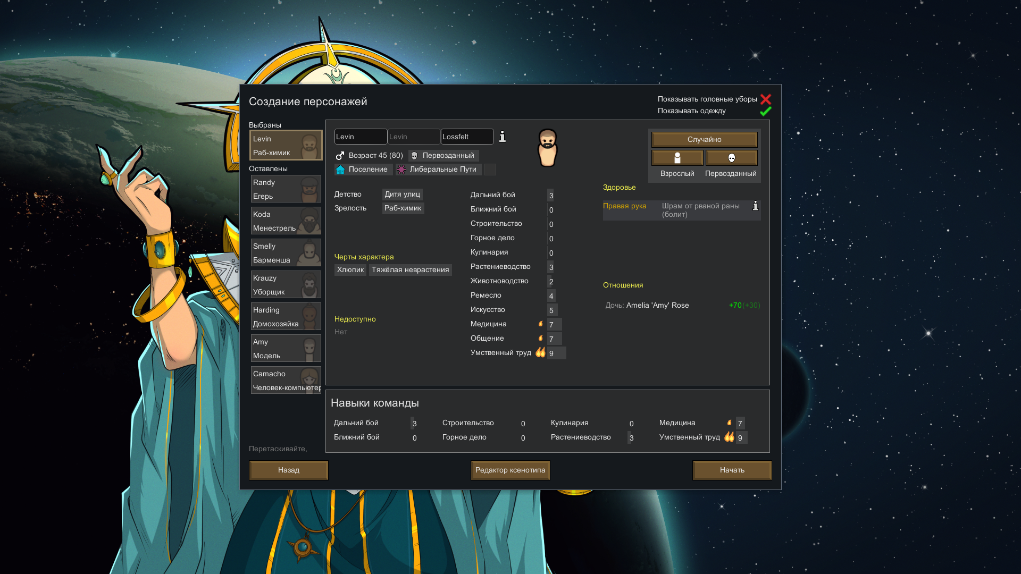Screen dimensions: 1021x574
Task: Click the Шрам от рваной раны text
Action: click(x=701, y=210)
